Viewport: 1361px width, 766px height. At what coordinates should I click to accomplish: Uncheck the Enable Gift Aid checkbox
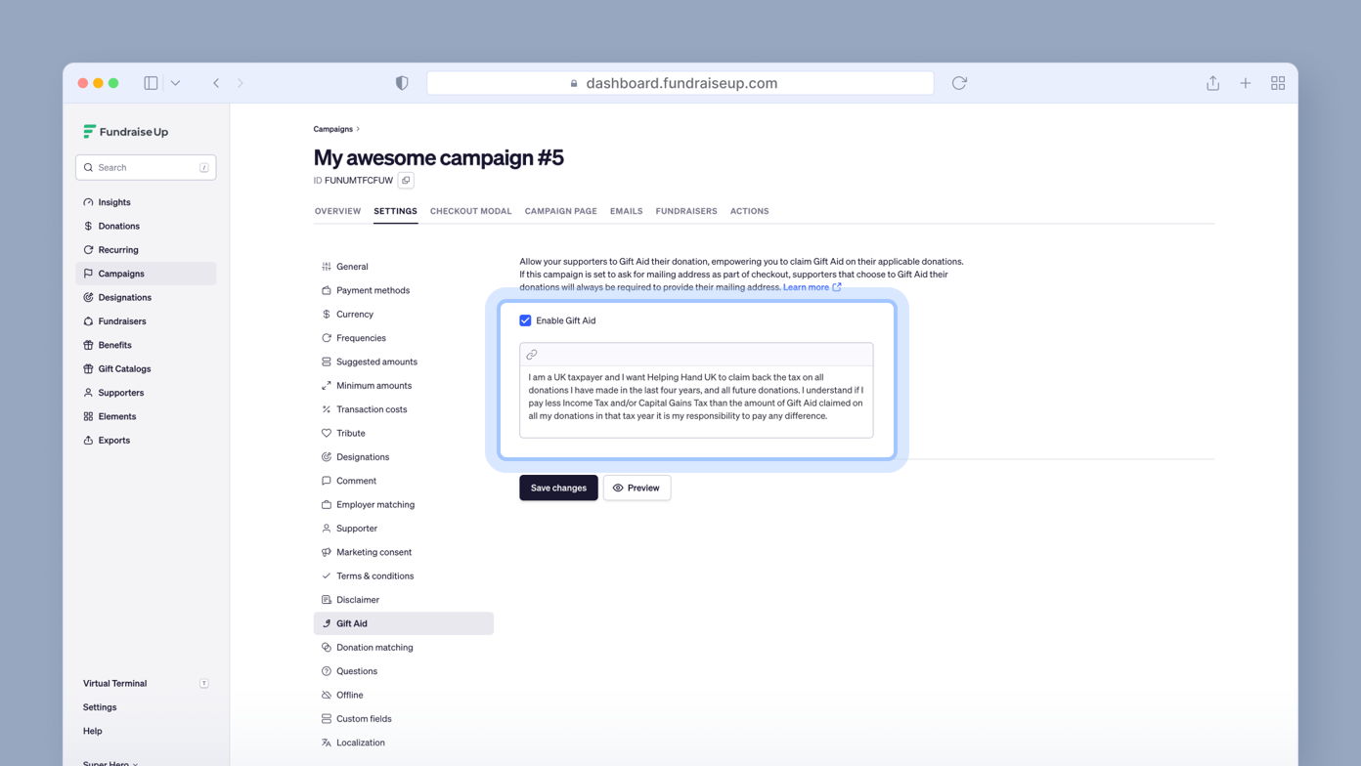click(525, 319)
